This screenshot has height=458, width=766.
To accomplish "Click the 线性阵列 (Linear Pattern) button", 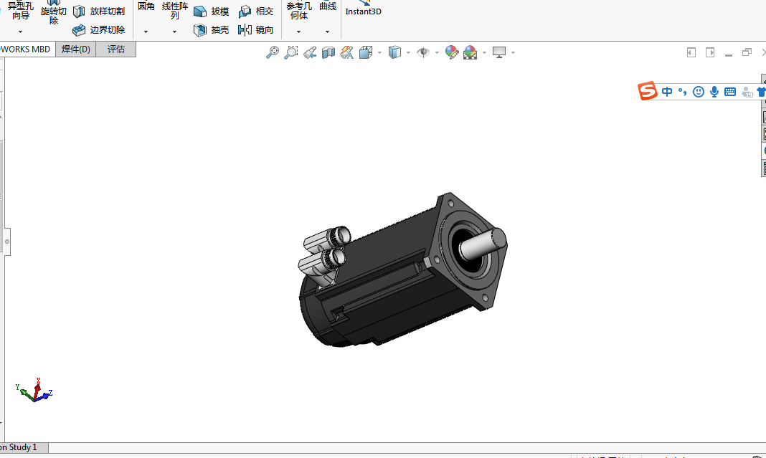I will click(175, 10).
